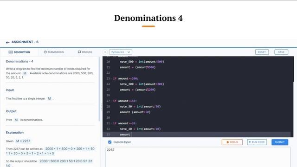Click the description panel scrollbar
Image resolution: width=297 pixels, height=167 pixels.
pos(99,89)
